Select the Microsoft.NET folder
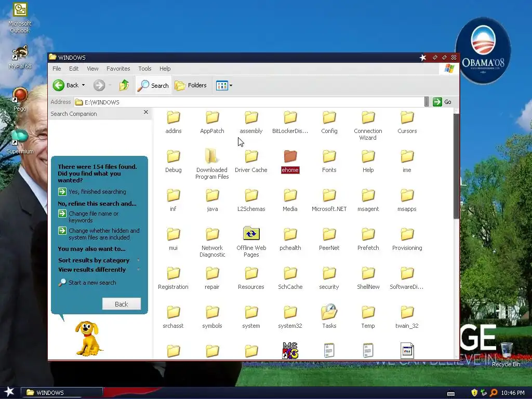532x399 pixels. 329,200
